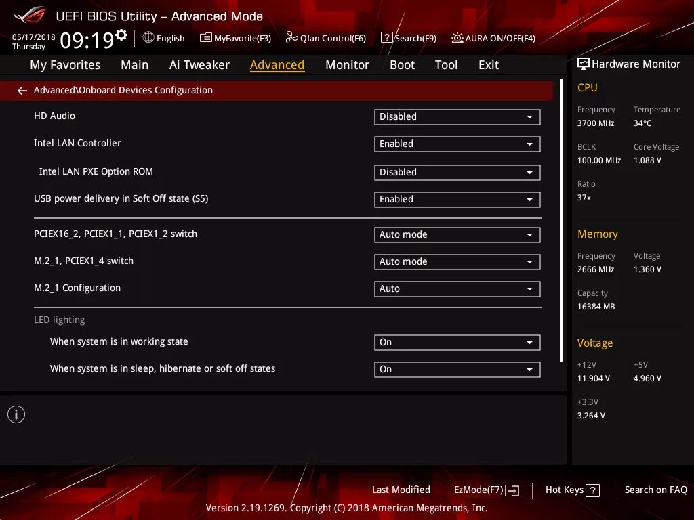Click the BCLK value 100.00 MHz
Image resolution: width=694 pixels, height=520 pixels.
[599, 160]
